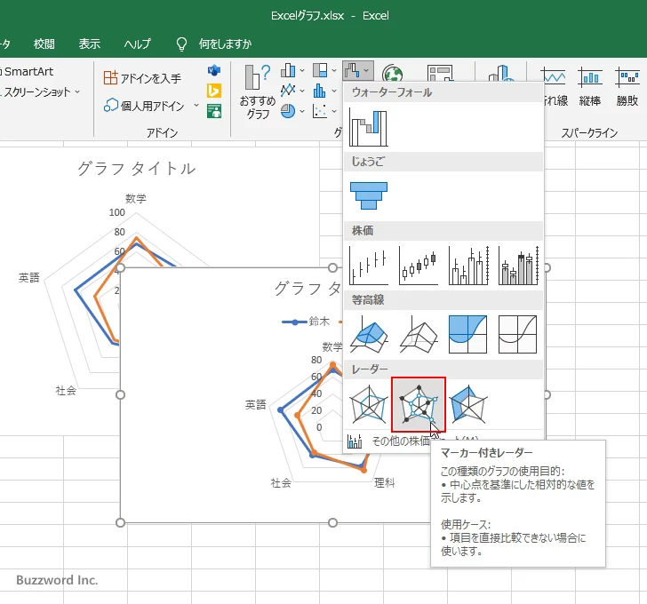647x604 pixels.
Task: Click the Tell Me (何をしますか) search box
Action: point(226,44)
